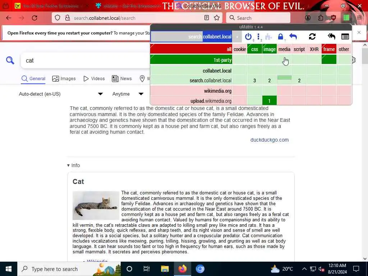Select the global scope asterisk button
Screen dimensions: 368x276
point(237,37)
